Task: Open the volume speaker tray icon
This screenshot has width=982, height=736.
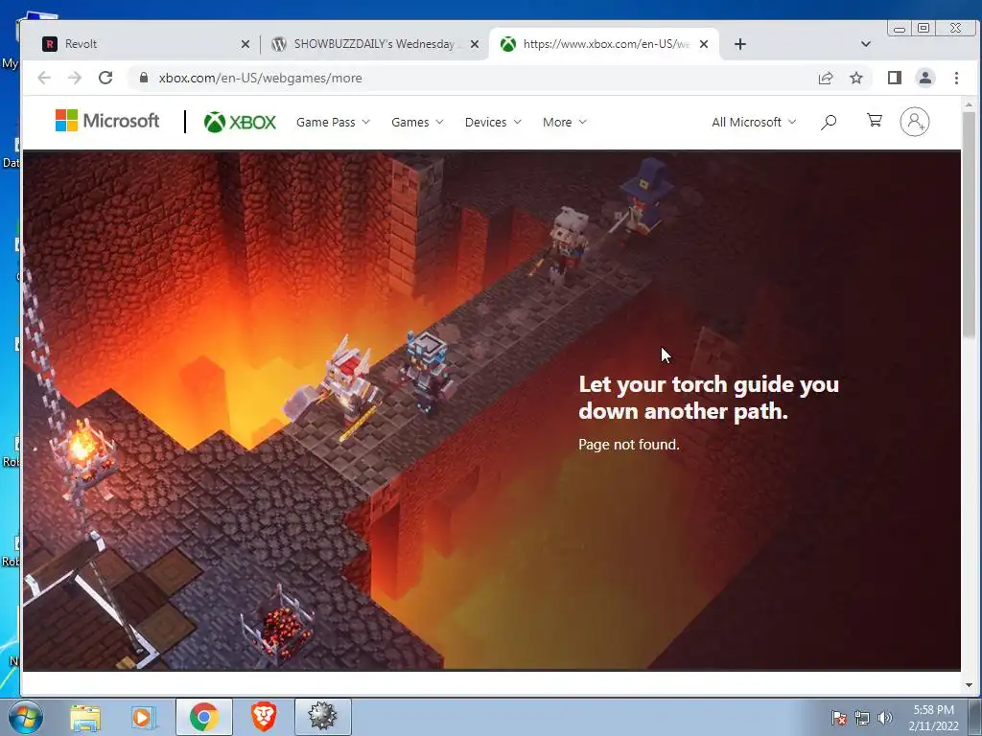Action: (885, 718)
